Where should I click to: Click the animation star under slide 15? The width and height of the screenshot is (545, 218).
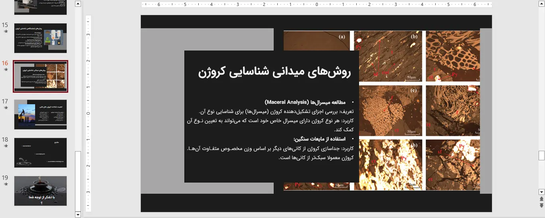click(x=6, y=31)
